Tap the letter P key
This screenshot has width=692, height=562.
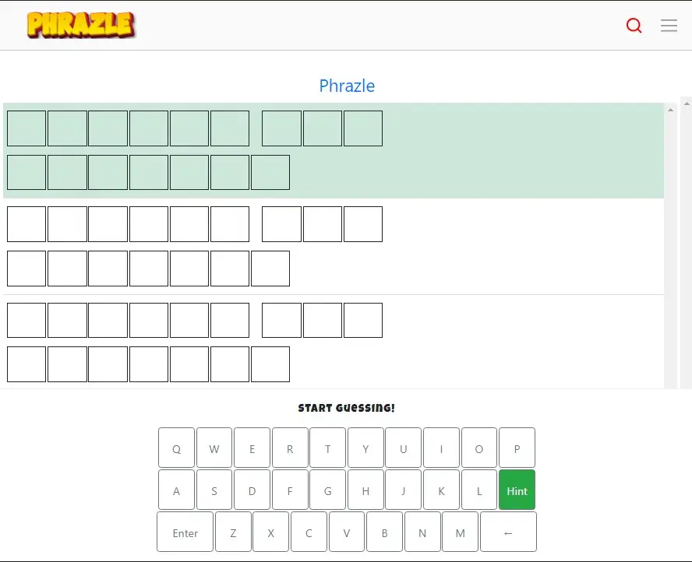pyautogui.click(x=517, y=448)
